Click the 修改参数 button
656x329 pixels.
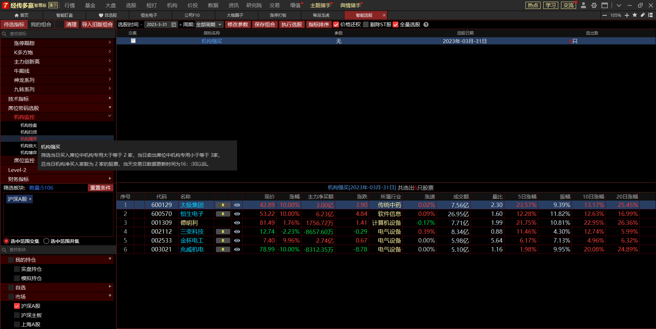pos(238,25)
